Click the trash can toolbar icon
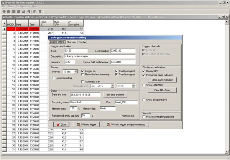 click(x=40, y=12)
